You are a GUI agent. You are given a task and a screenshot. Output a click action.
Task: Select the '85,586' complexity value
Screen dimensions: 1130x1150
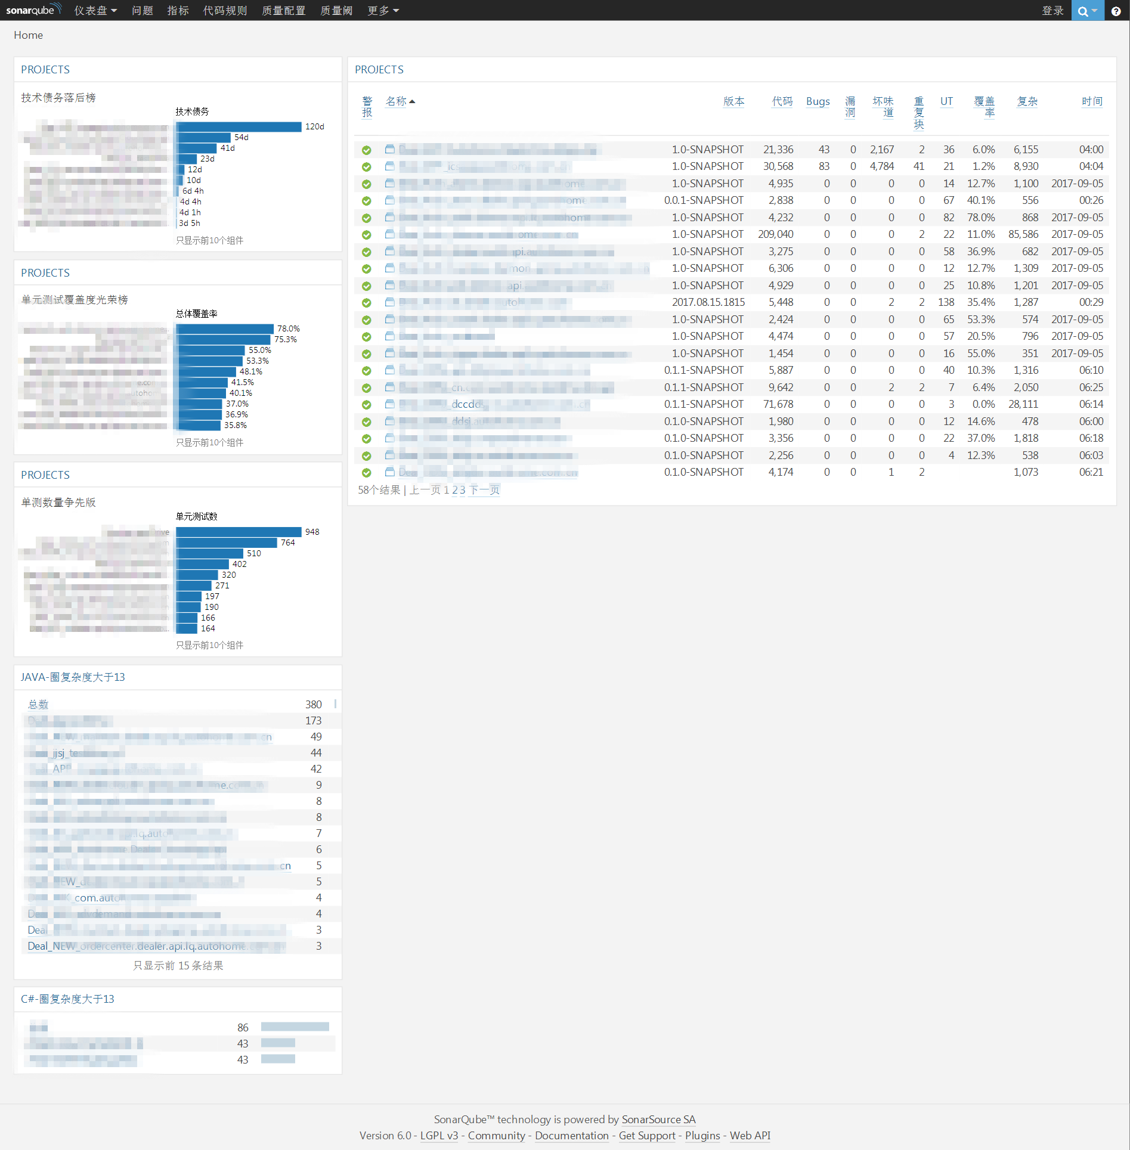pyautogui.click(x=1023, y=235)
